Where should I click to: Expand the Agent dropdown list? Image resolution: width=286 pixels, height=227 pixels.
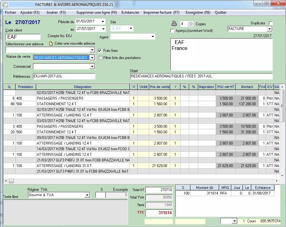[153, 37]
